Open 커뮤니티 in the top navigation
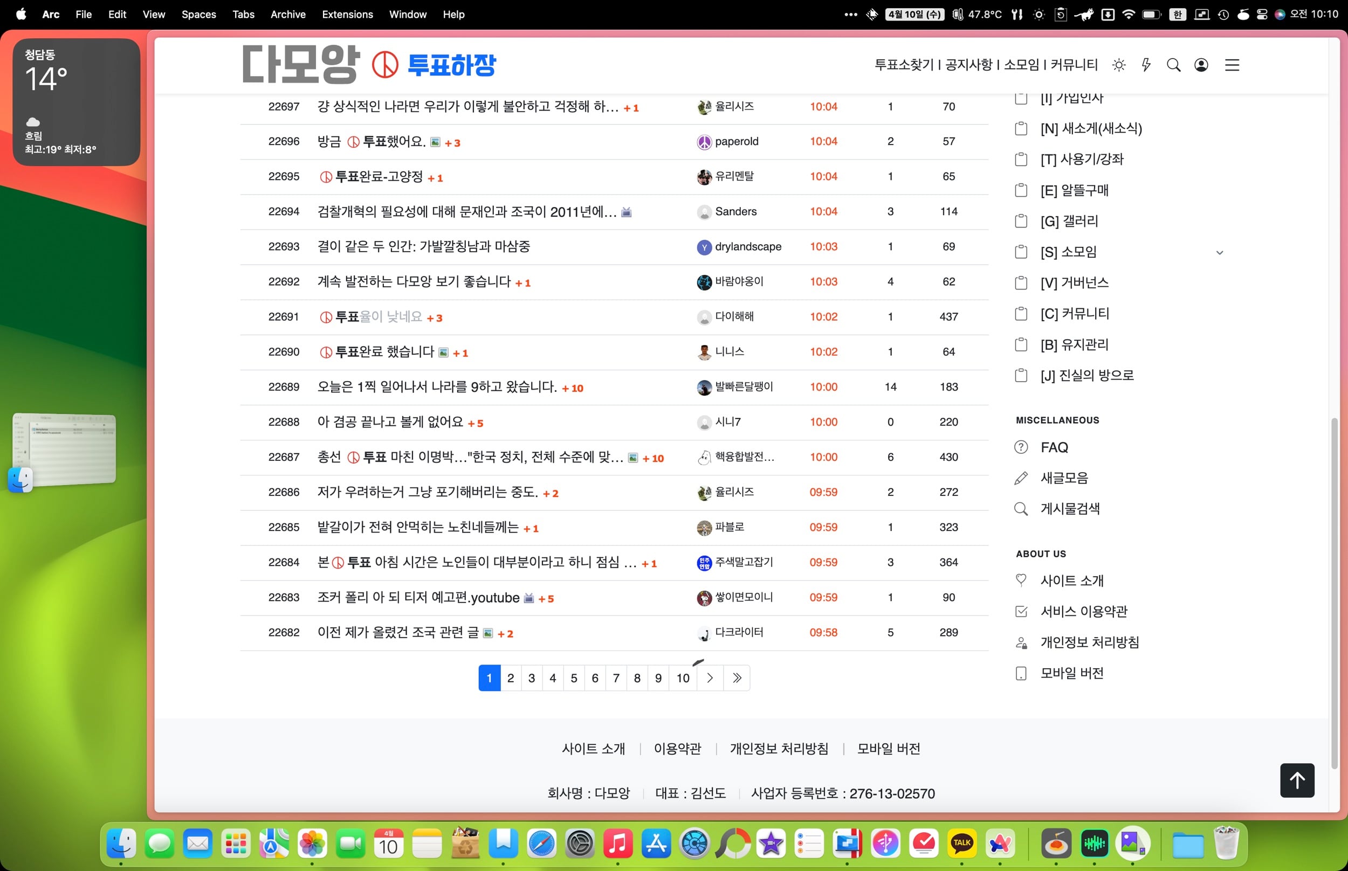Image resolution: width=1348 pixels, height=871 pixels. point(1074,65)
